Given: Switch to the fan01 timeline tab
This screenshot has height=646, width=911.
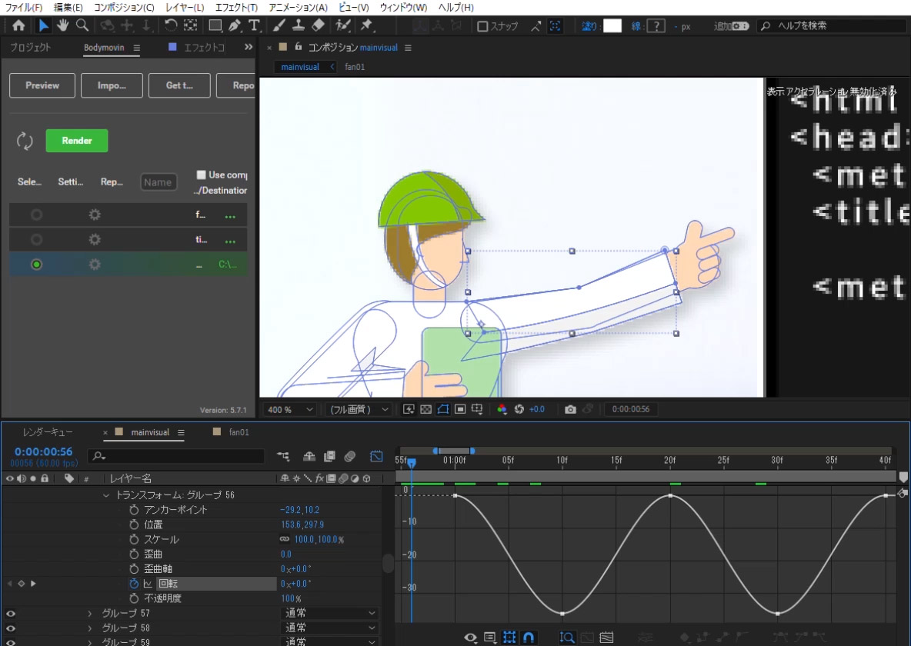Looking at the screenshot, I should pyautogui.click(x=239, y=432).
